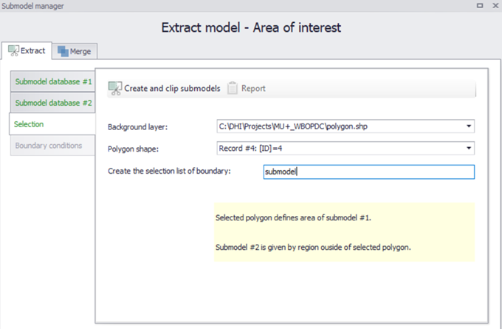This screenshot has width=502, height=329.
Task: Click the 'Submodel manager' window title
Action: pyautogui.click(x=32, y=6)
